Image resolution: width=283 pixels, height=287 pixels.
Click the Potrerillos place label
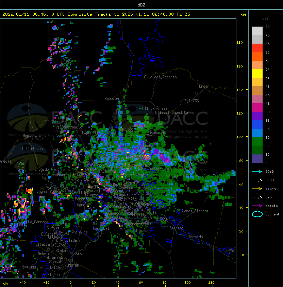[x=57, y=188]
